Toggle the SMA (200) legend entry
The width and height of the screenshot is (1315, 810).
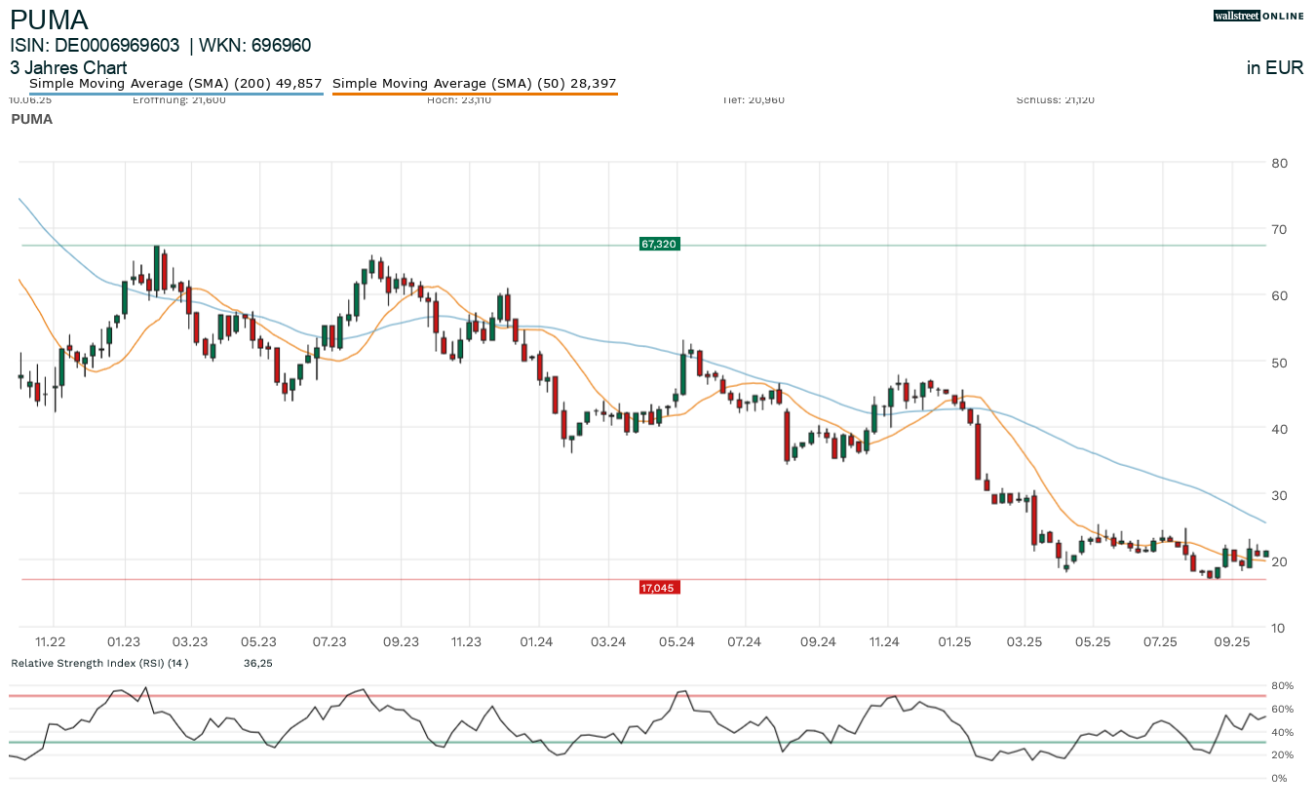[175, 84]
